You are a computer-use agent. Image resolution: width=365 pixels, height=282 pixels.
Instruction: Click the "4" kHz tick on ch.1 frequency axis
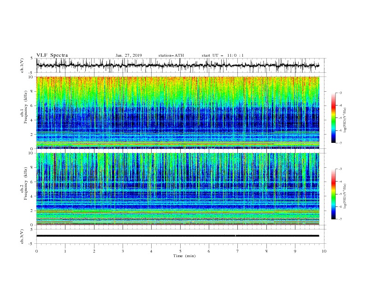click(x=33, y=120)
